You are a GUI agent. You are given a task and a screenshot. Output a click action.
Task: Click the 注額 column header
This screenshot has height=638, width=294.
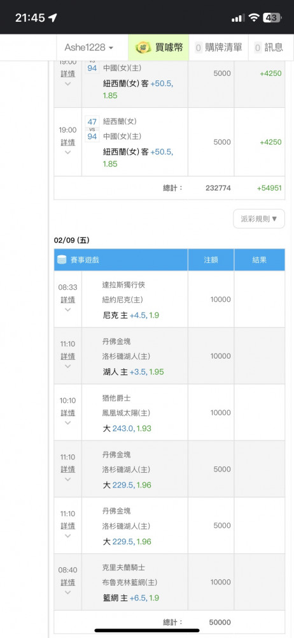211,260
